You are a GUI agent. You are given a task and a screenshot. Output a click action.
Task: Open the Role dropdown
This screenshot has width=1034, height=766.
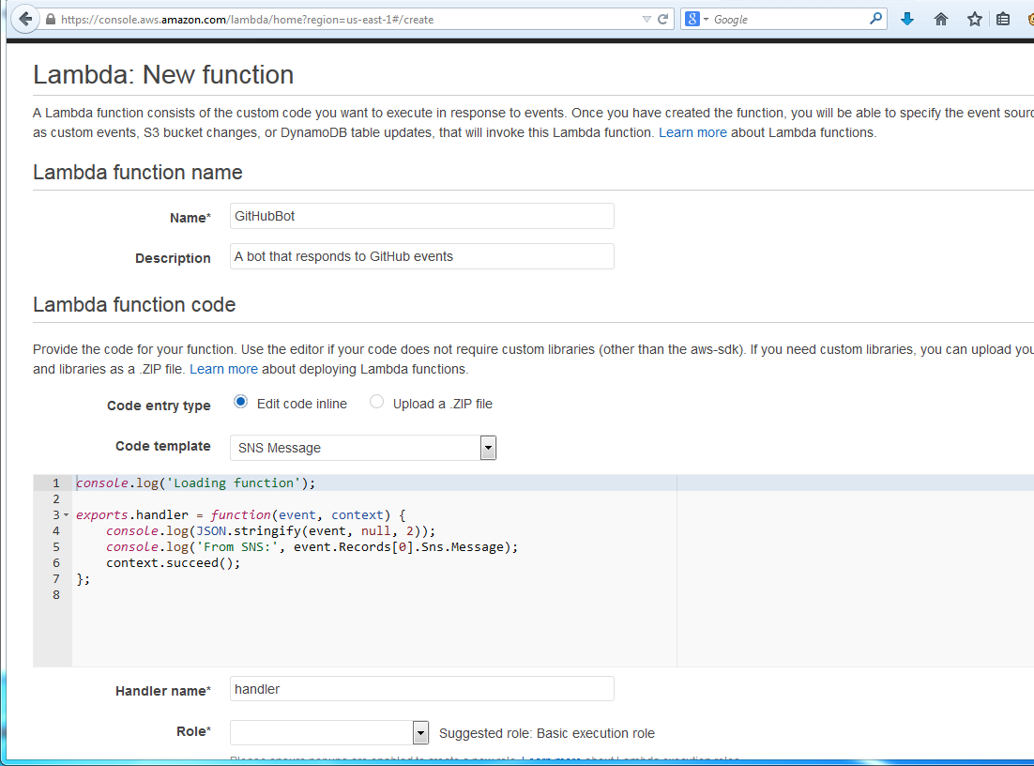(x=420, y=732)
